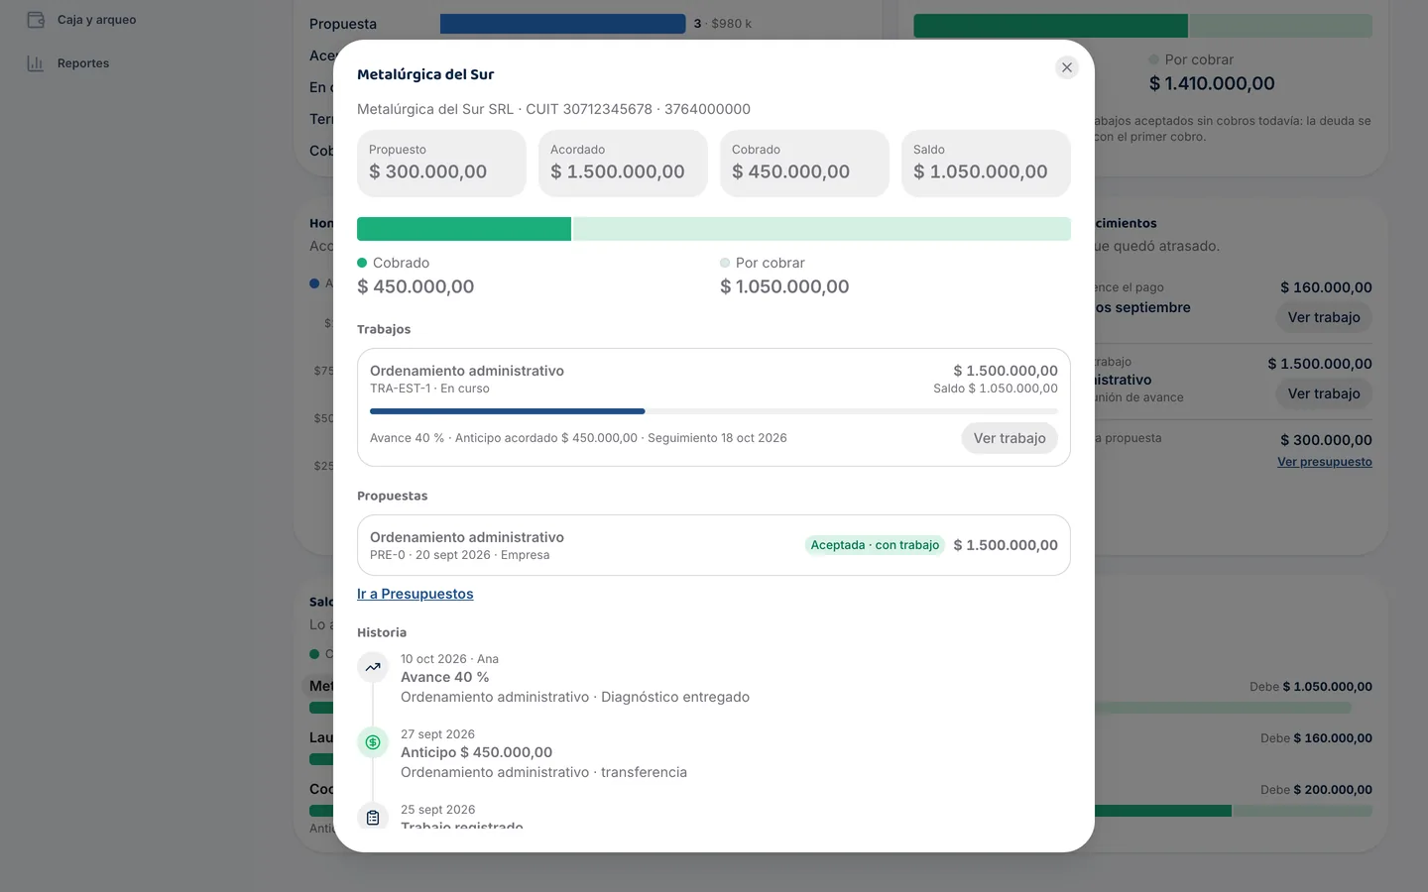Click background Ver trabajo button beside $ 1.500.000,00
This screenshot has width=1428, height=892.
pyautogui.click(x=1324, y=393)
